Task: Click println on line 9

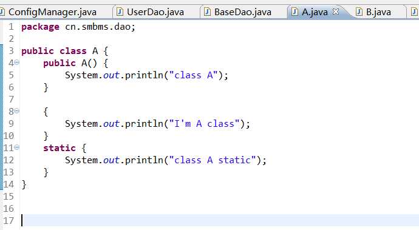Action: coord(144,124)
